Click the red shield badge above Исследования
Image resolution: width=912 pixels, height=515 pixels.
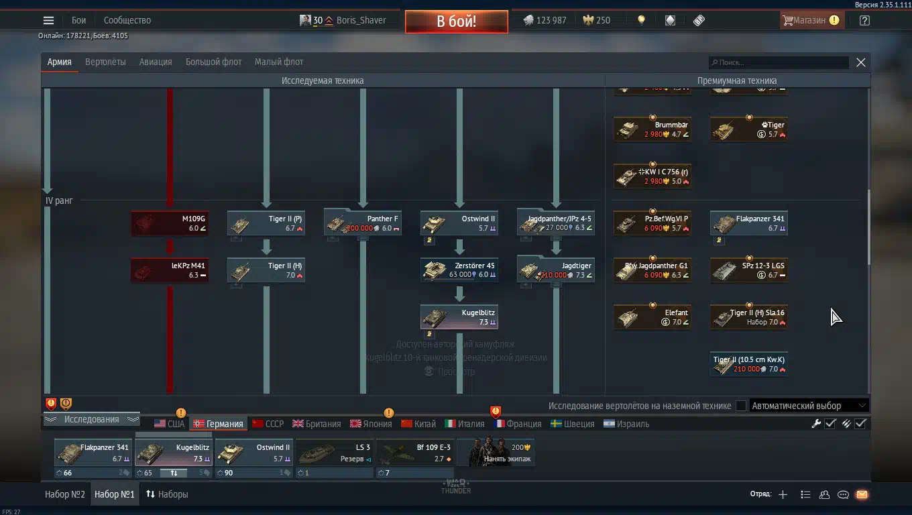[51, 404]
